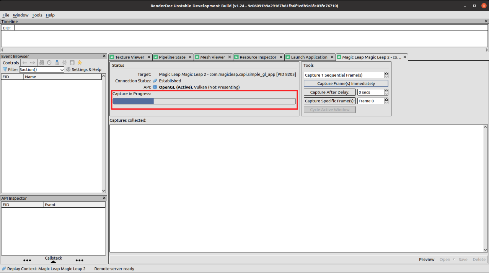Switch to the Pipeline State tab
The height and width of the screenshot is (273, 489).
(x=172, y=57)
